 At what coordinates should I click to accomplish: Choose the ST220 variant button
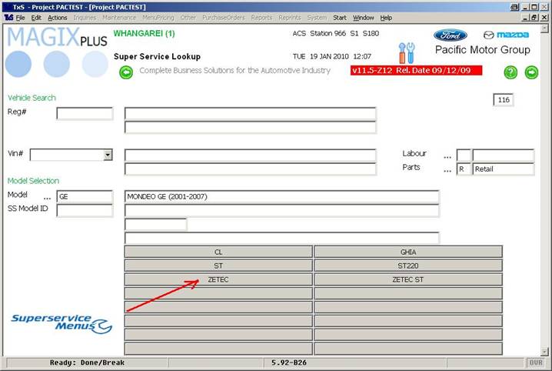click(x=408, y=266)
